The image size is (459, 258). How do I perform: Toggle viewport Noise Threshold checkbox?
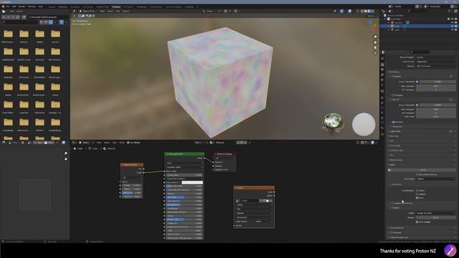click(x=417, y=82)
